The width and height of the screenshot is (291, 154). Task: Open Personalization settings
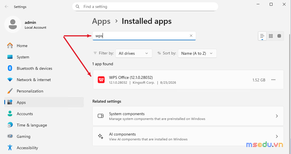pos(44,91)
